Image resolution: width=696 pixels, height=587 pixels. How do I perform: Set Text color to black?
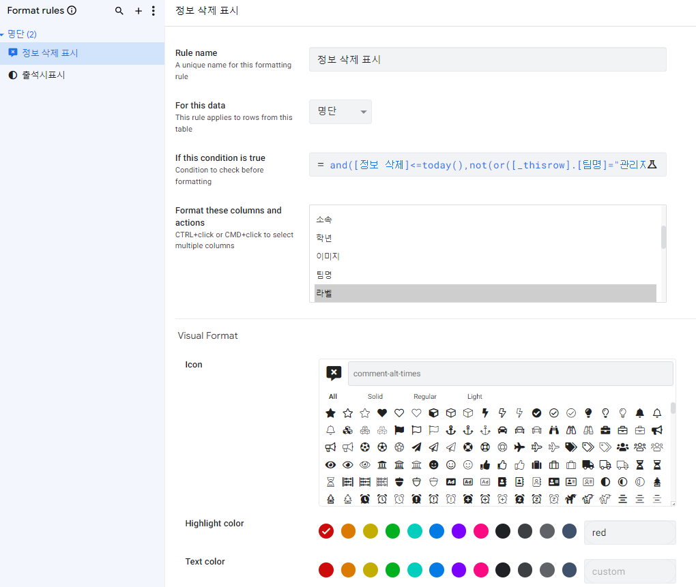click(x=503, y=570)
